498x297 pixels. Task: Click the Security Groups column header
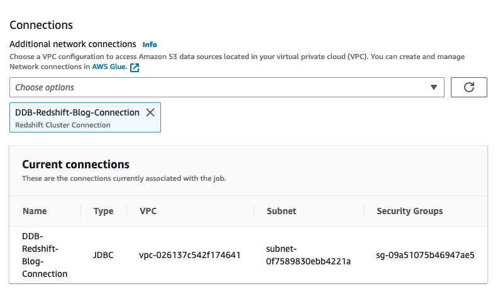coord(409,211)
